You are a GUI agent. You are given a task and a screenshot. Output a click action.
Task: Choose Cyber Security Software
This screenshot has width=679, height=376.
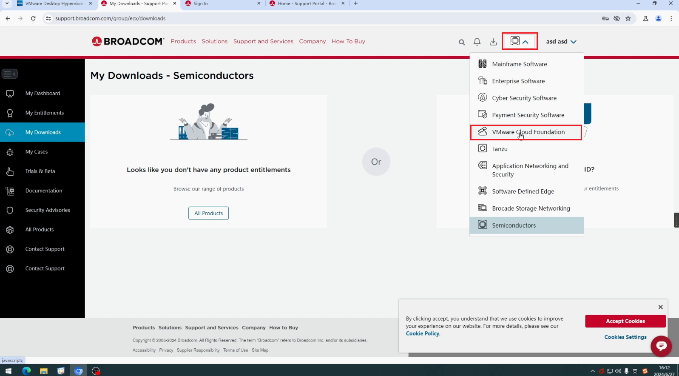pyautogui.click(x=526, y=98)
